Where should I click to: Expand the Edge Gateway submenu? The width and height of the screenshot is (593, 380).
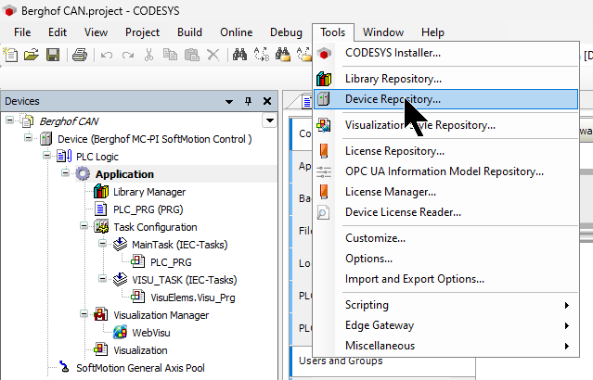(566, 325)
